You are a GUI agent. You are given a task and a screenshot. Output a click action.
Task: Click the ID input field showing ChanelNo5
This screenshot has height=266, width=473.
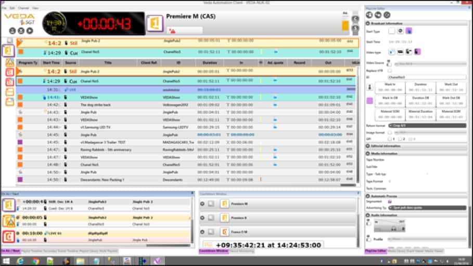click(x=427, y=77)
